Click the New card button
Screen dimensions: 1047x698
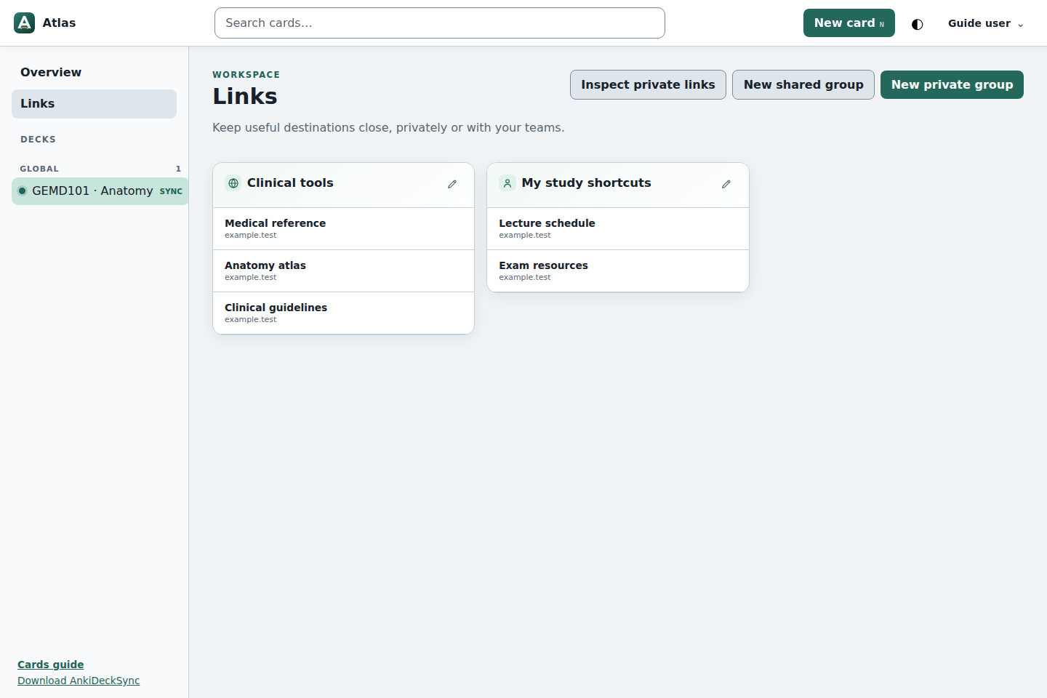(x=849, y=23)
